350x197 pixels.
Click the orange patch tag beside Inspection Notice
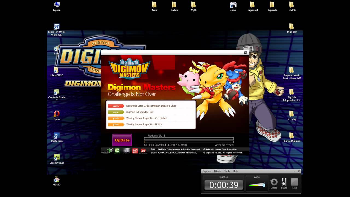(x=116, y=124)
